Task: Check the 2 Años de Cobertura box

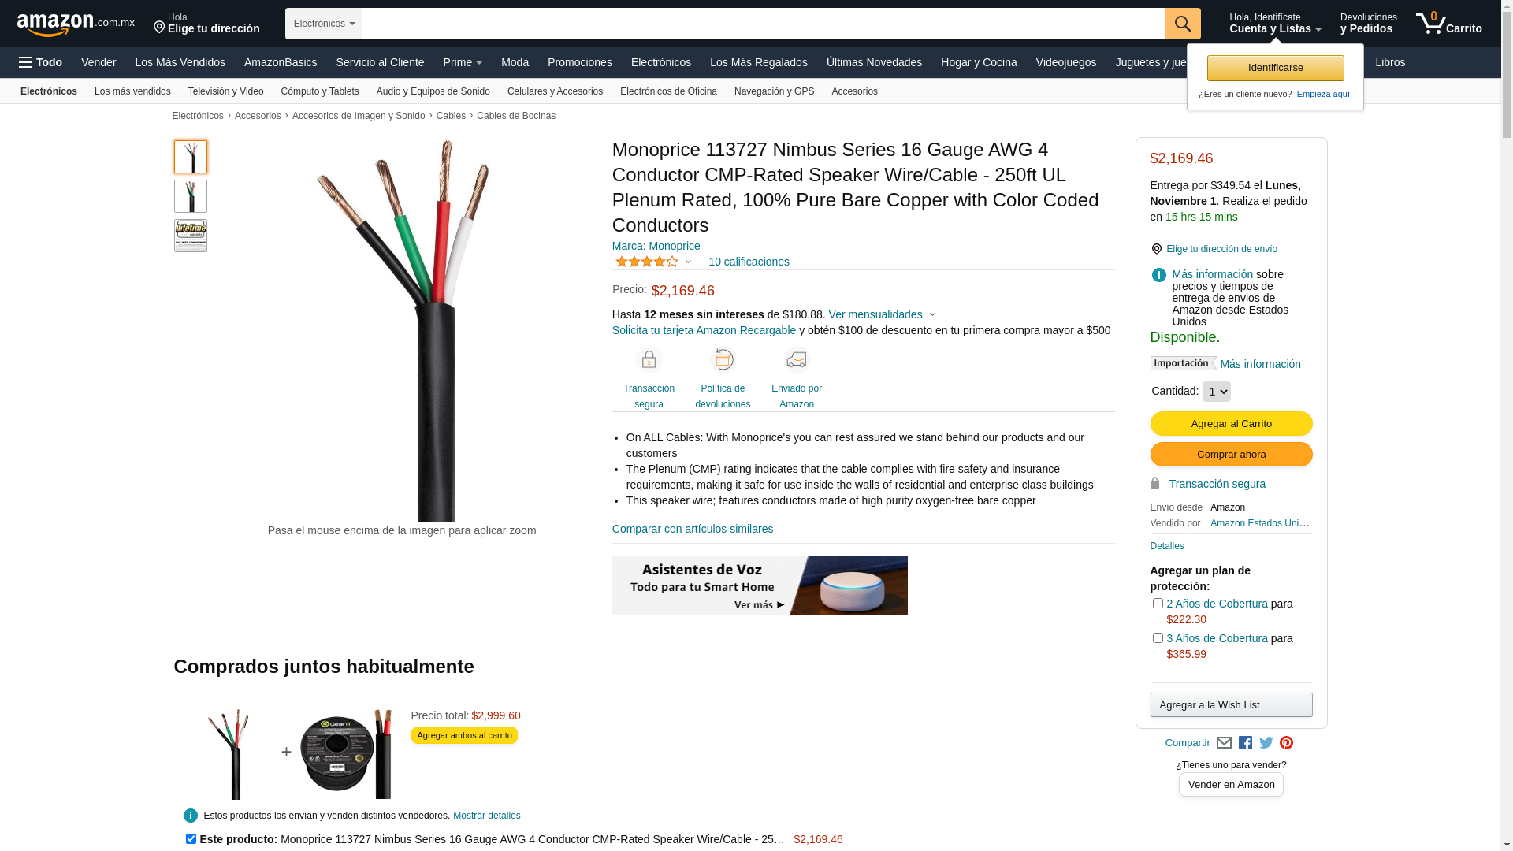Action: coord(1158,604)
